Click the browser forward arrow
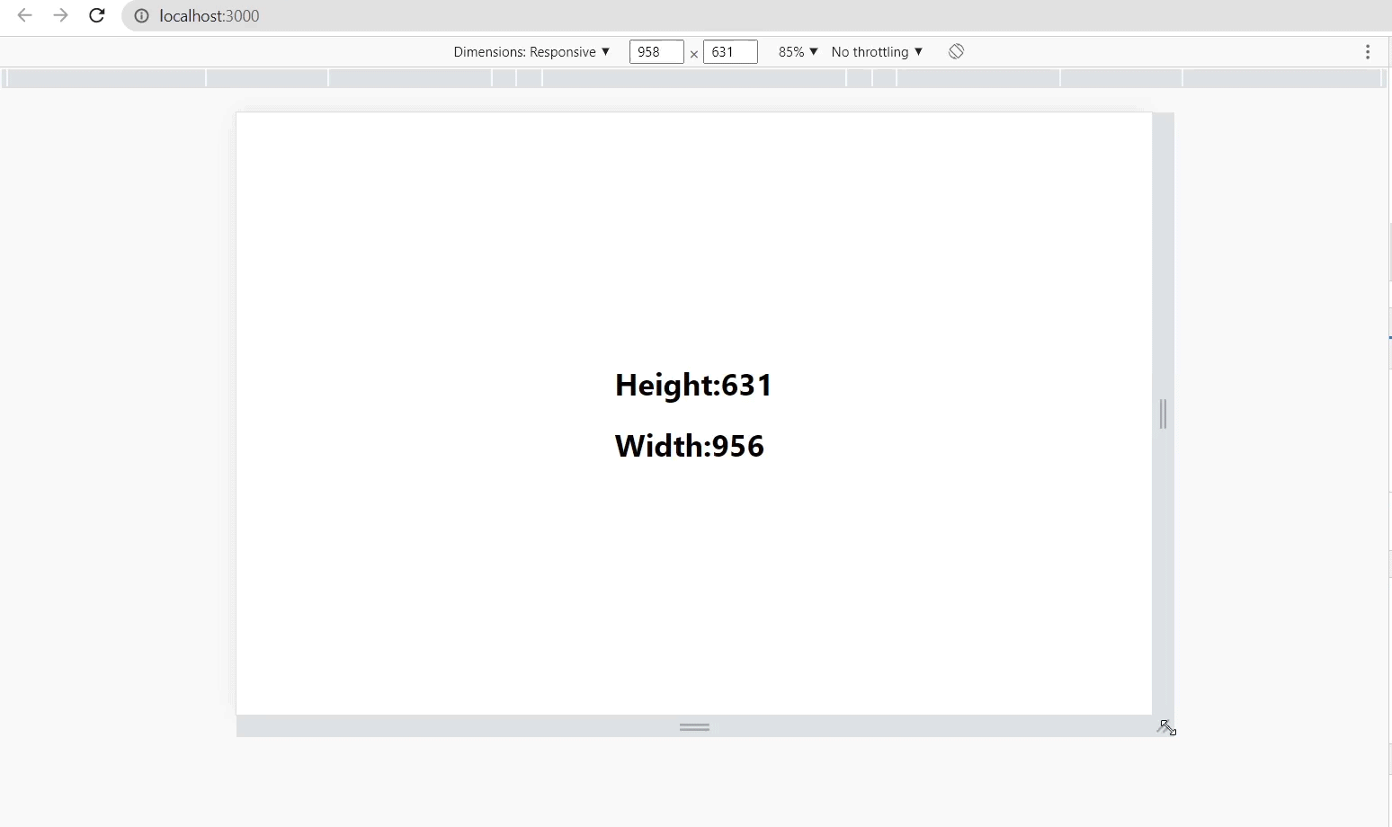Screen dimensions: 1392x827 [x=60, y=15]
